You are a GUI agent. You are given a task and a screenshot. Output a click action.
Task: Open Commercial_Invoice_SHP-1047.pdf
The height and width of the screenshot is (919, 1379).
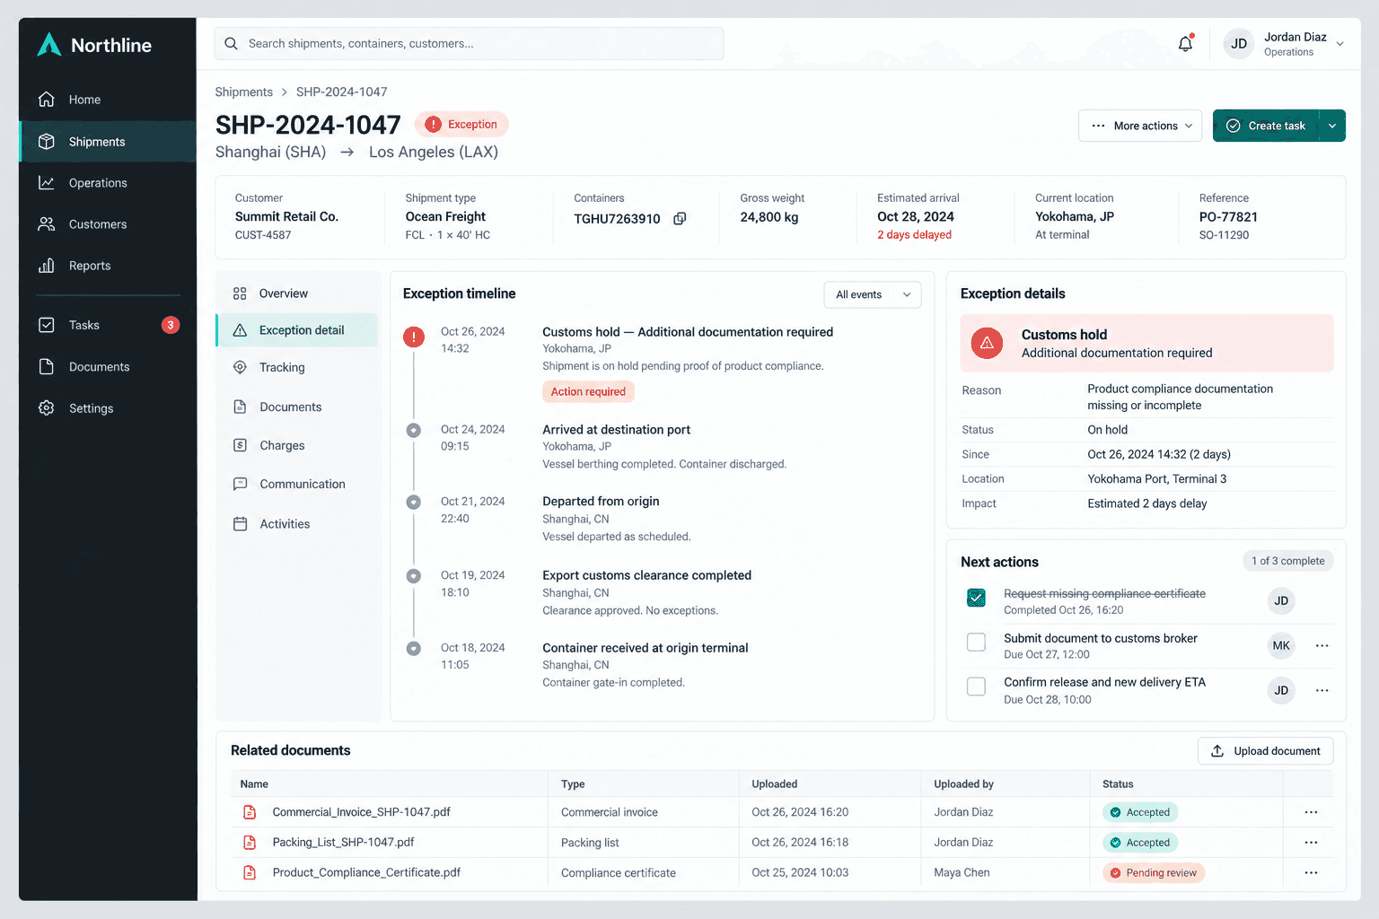coord(362,812)
